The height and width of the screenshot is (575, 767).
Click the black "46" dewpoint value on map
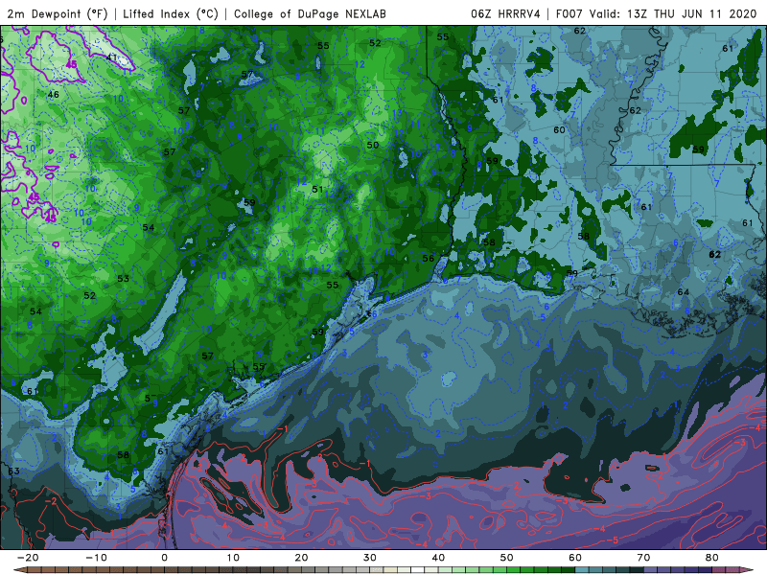click(54, 94)
